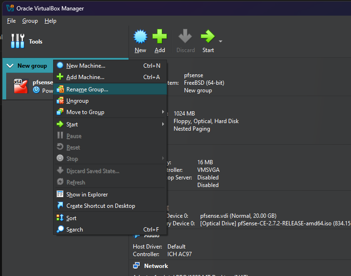Choose Start from the context menu
This screenshot has width=351, height=276.
point(110,124)
